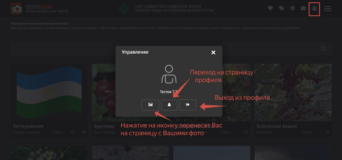The width and height of the screenshot is (342, 160).
Task: Edit the Тестирование album
Action: [x=84, y=132]
